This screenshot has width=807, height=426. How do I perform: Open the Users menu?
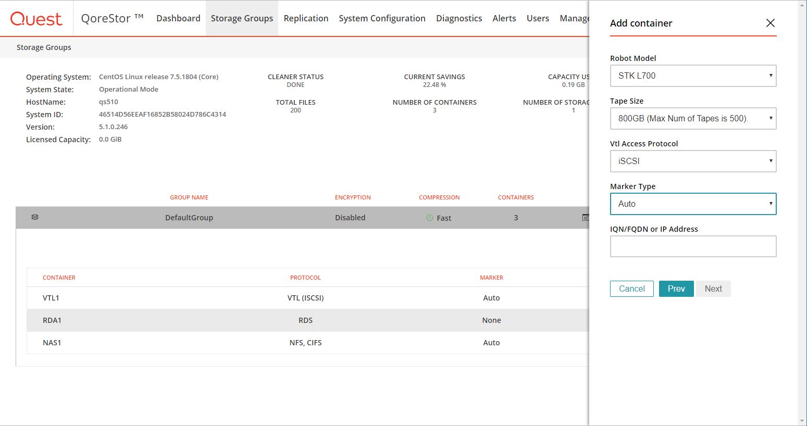[538, 18]
